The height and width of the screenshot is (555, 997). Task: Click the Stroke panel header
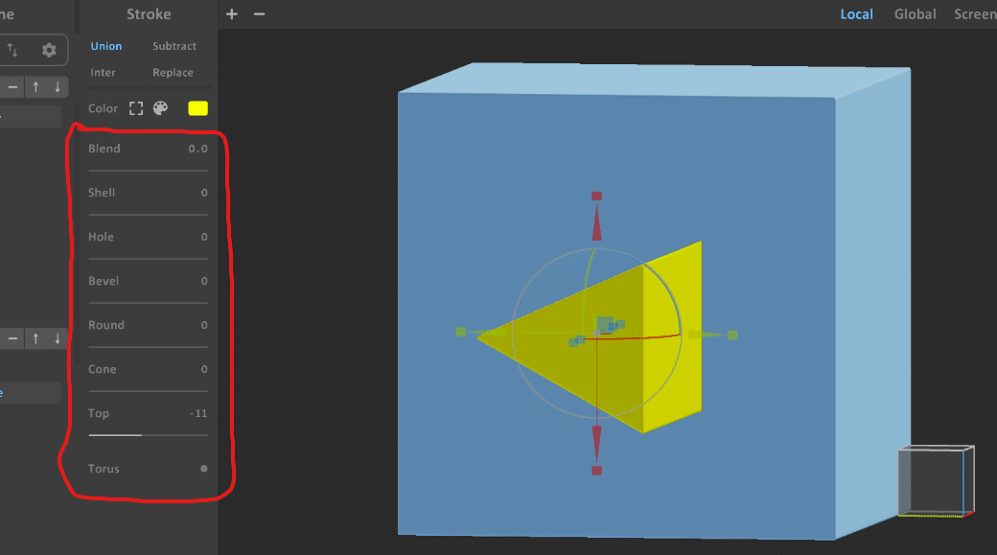149,14
